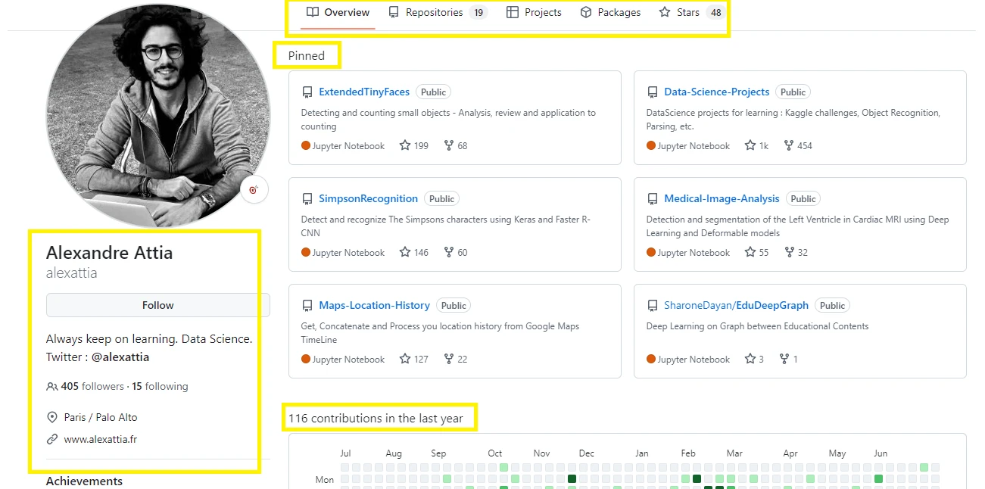Viewport: 985px width, 489px height.
Task: Click the 'Paris / Palo Alto' location text
Action: point(101,417)
